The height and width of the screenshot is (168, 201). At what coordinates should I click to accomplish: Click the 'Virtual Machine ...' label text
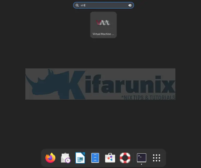coord(103,34)
